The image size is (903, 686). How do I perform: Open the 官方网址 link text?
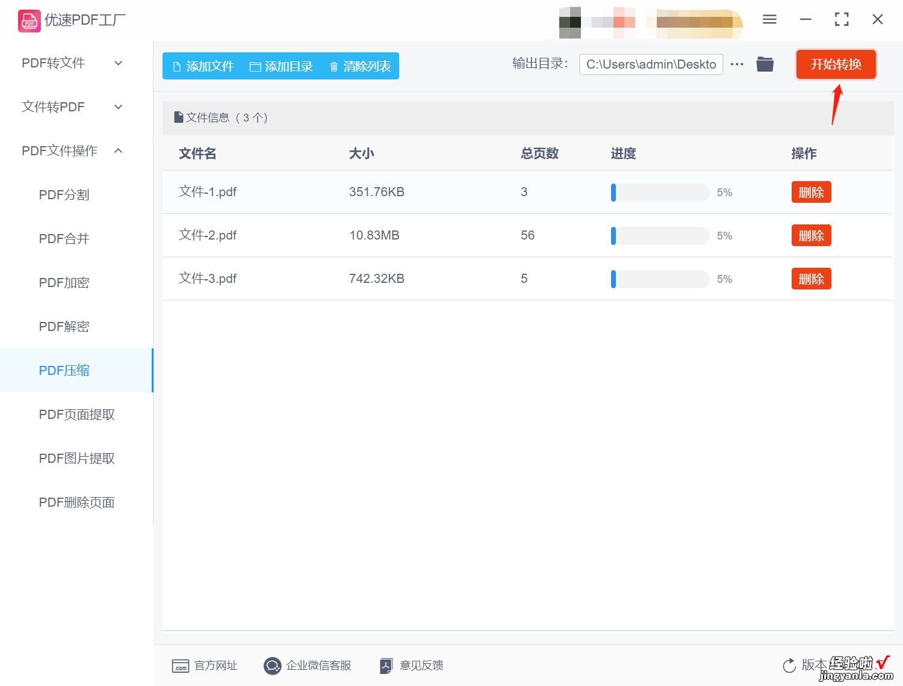pos(216,666)
